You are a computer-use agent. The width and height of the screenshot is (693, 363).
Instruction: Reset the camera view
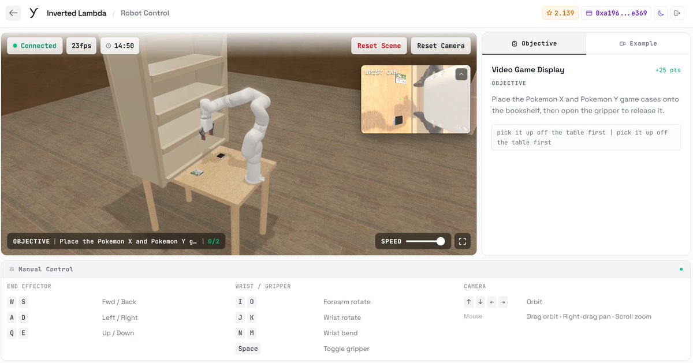coord(441,46)
